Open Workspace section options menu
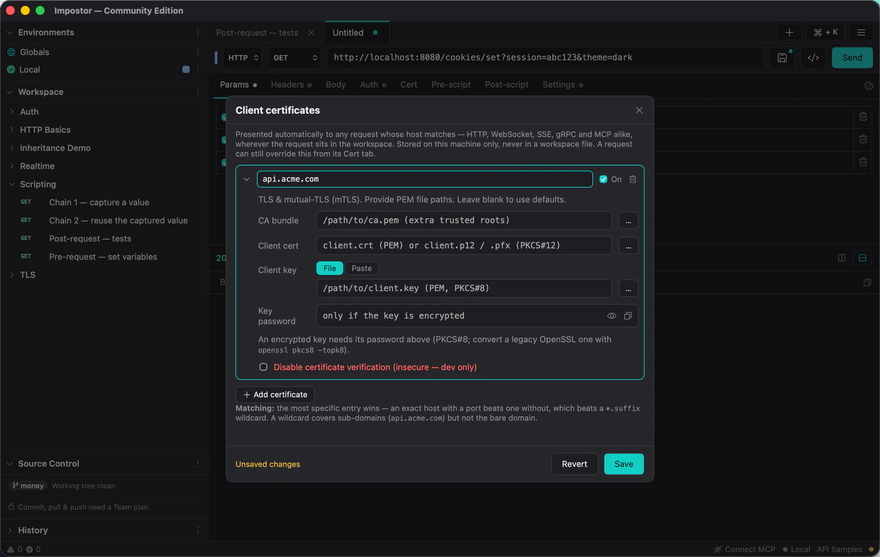This screenshot has width=880, height=557. [x=198, y=92]
